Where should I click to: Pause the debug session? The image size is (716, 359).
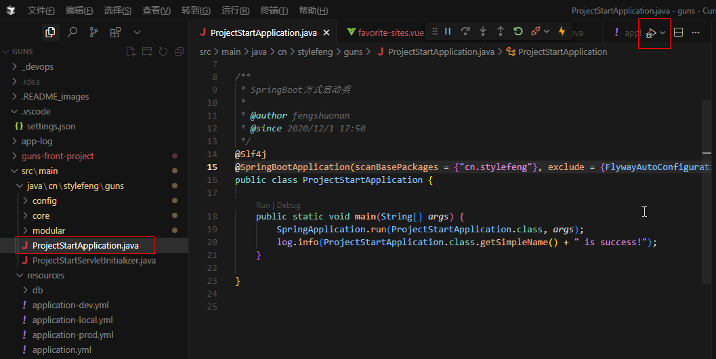(x=448, y=31)
